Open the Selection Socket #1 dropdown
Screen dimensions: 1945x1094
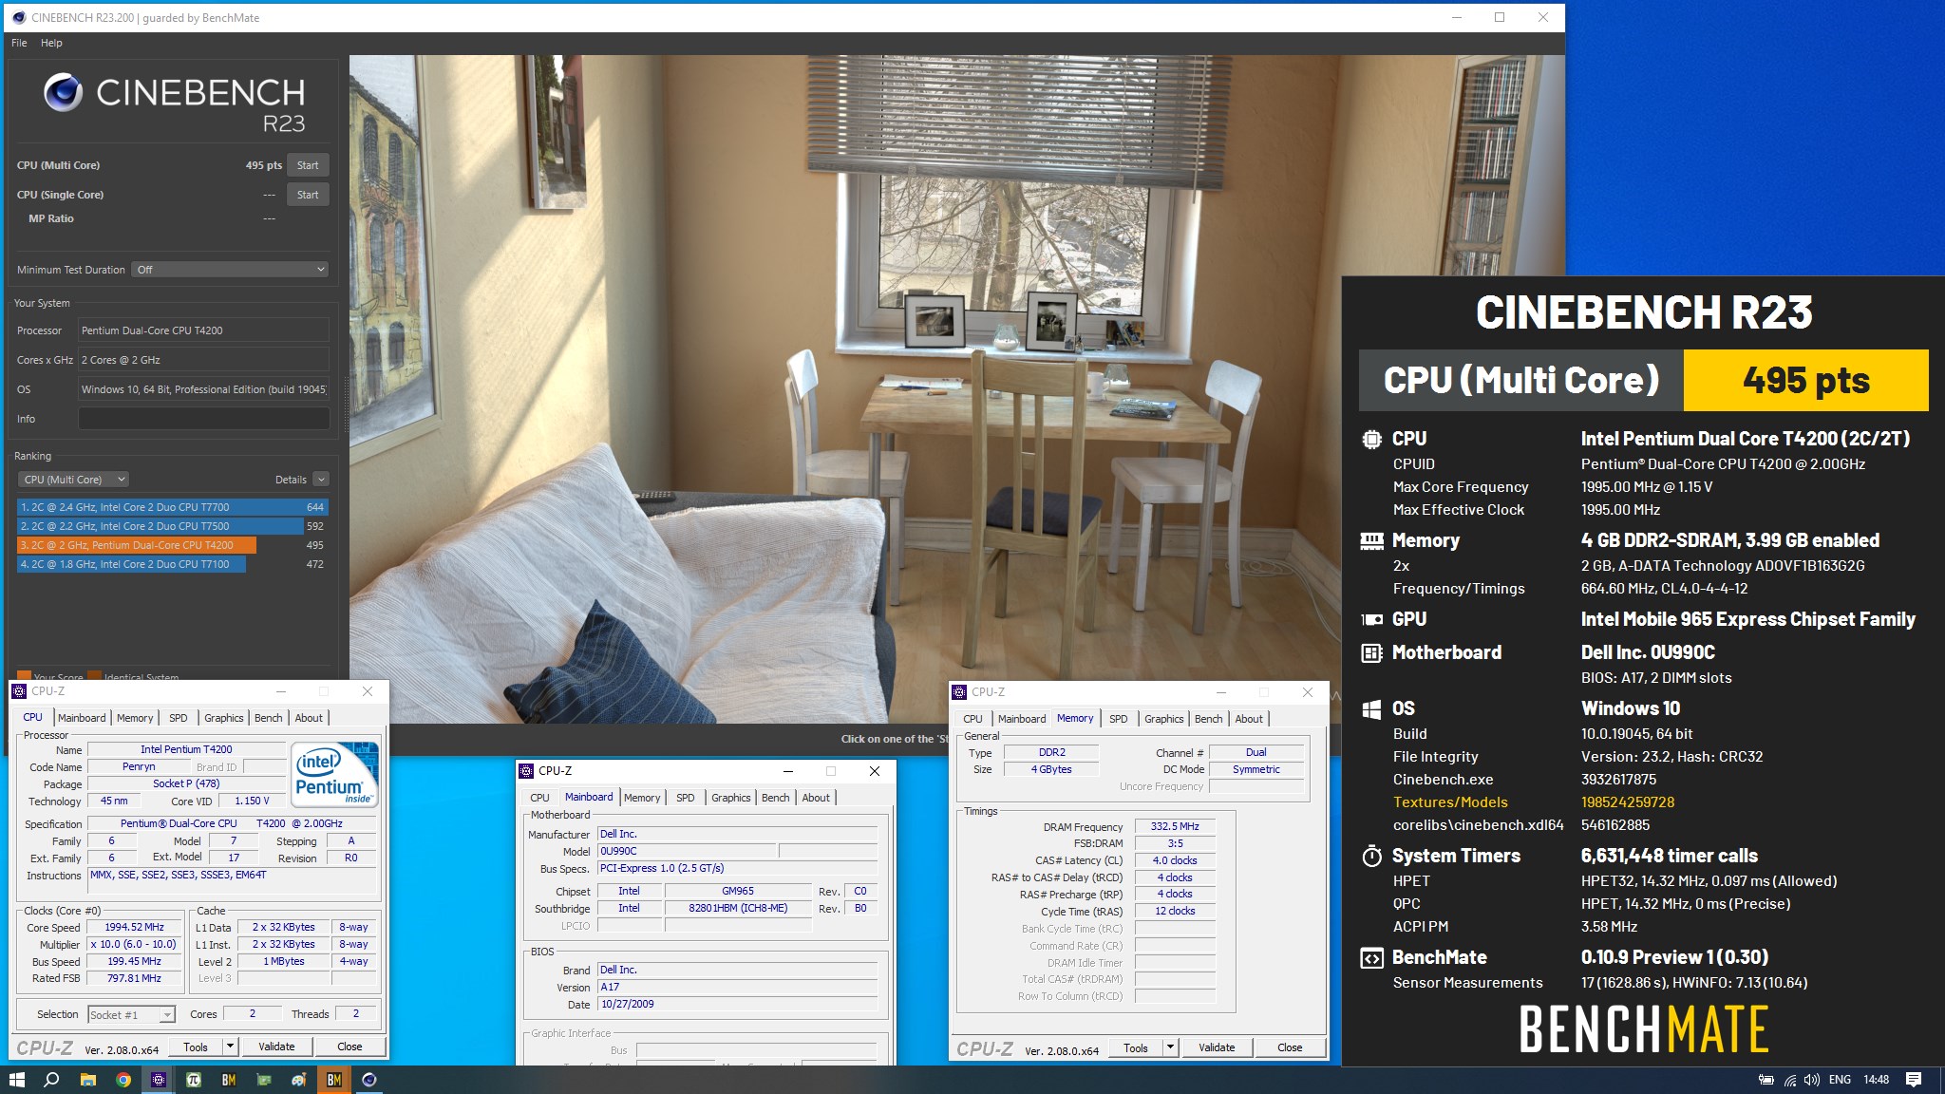[x=131, y=1014]
